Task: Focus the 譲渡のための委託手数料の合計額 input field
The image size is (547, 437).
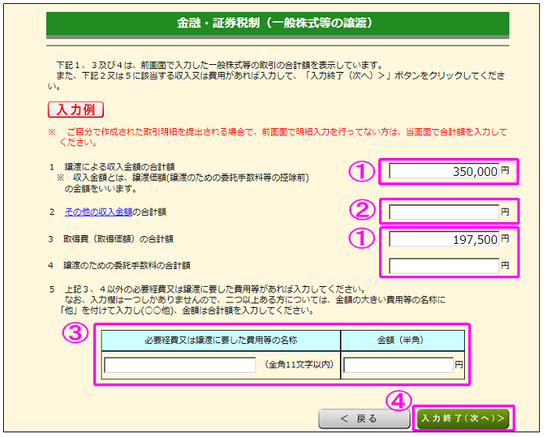Action: coord(444,266)
